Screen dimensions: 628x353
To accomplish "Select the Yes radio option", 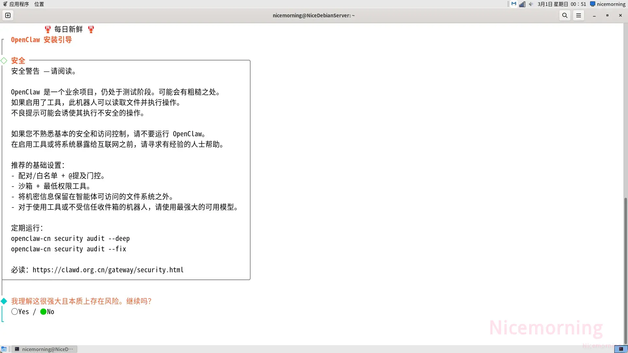I will point(15,311).
